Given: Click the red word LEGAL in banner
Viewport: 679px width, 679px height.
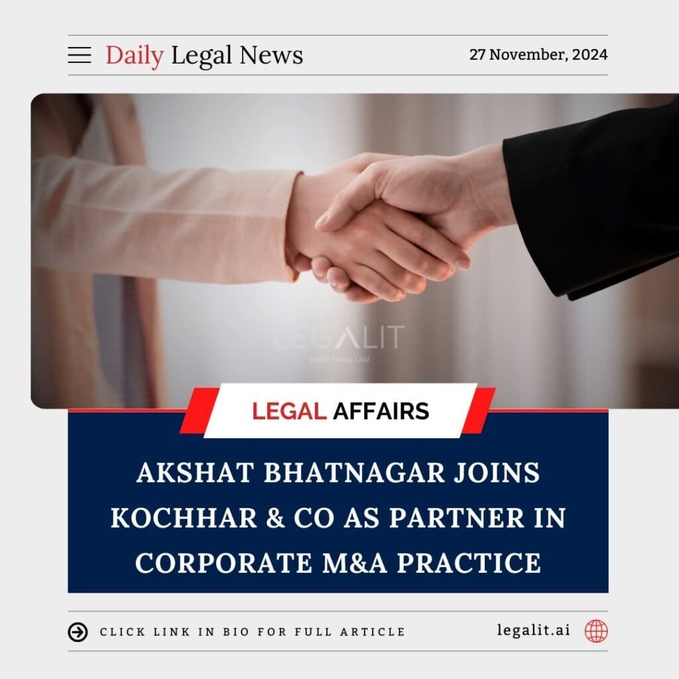Looking at the screenshot, I should point(289,411).
